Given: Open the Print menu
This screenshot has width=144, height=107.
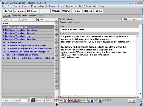Looking at the screenshot, I should [10, 6].
